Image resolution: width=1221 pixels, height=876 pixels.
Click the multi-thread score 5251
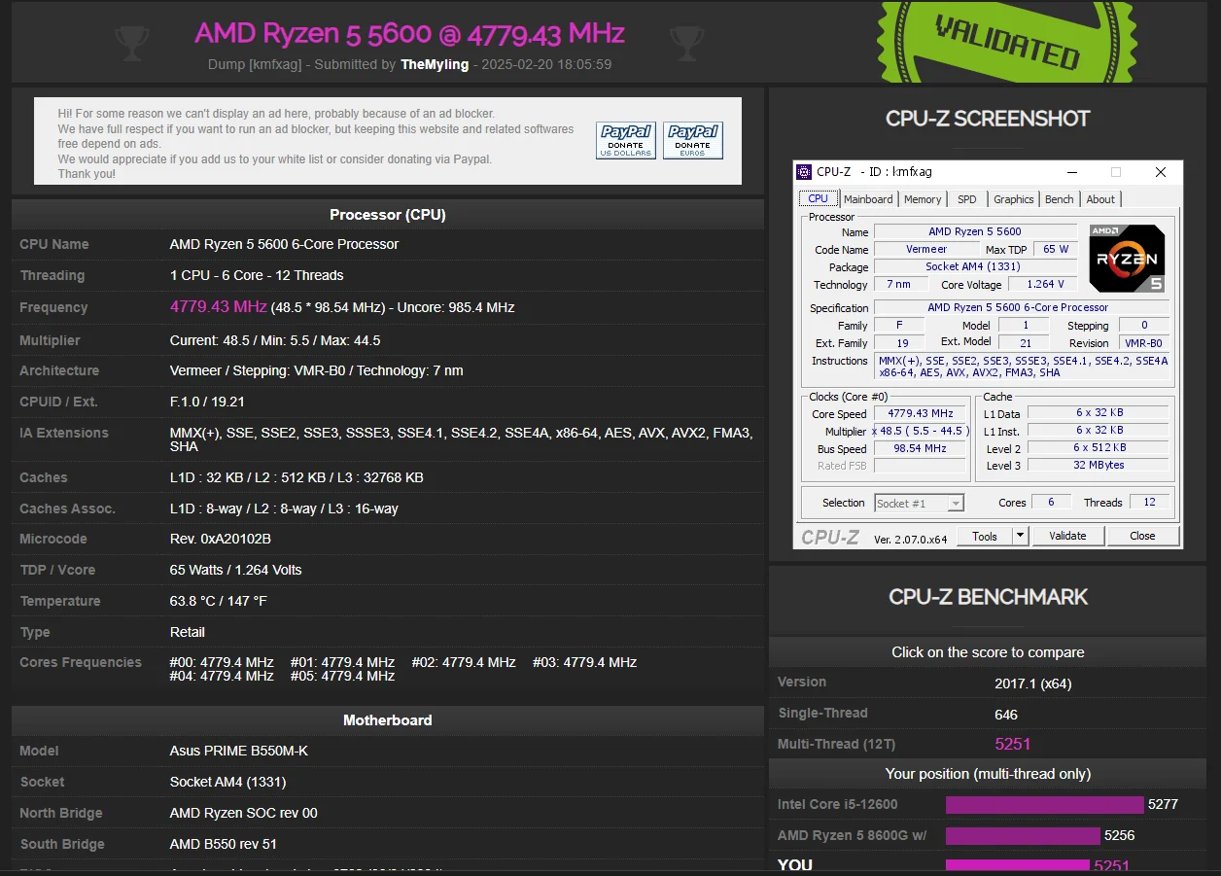tap(1013, 744)
